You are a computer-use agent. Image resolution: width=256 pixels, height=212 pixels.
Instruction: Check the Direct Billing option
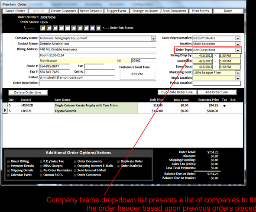pos(8,162)
